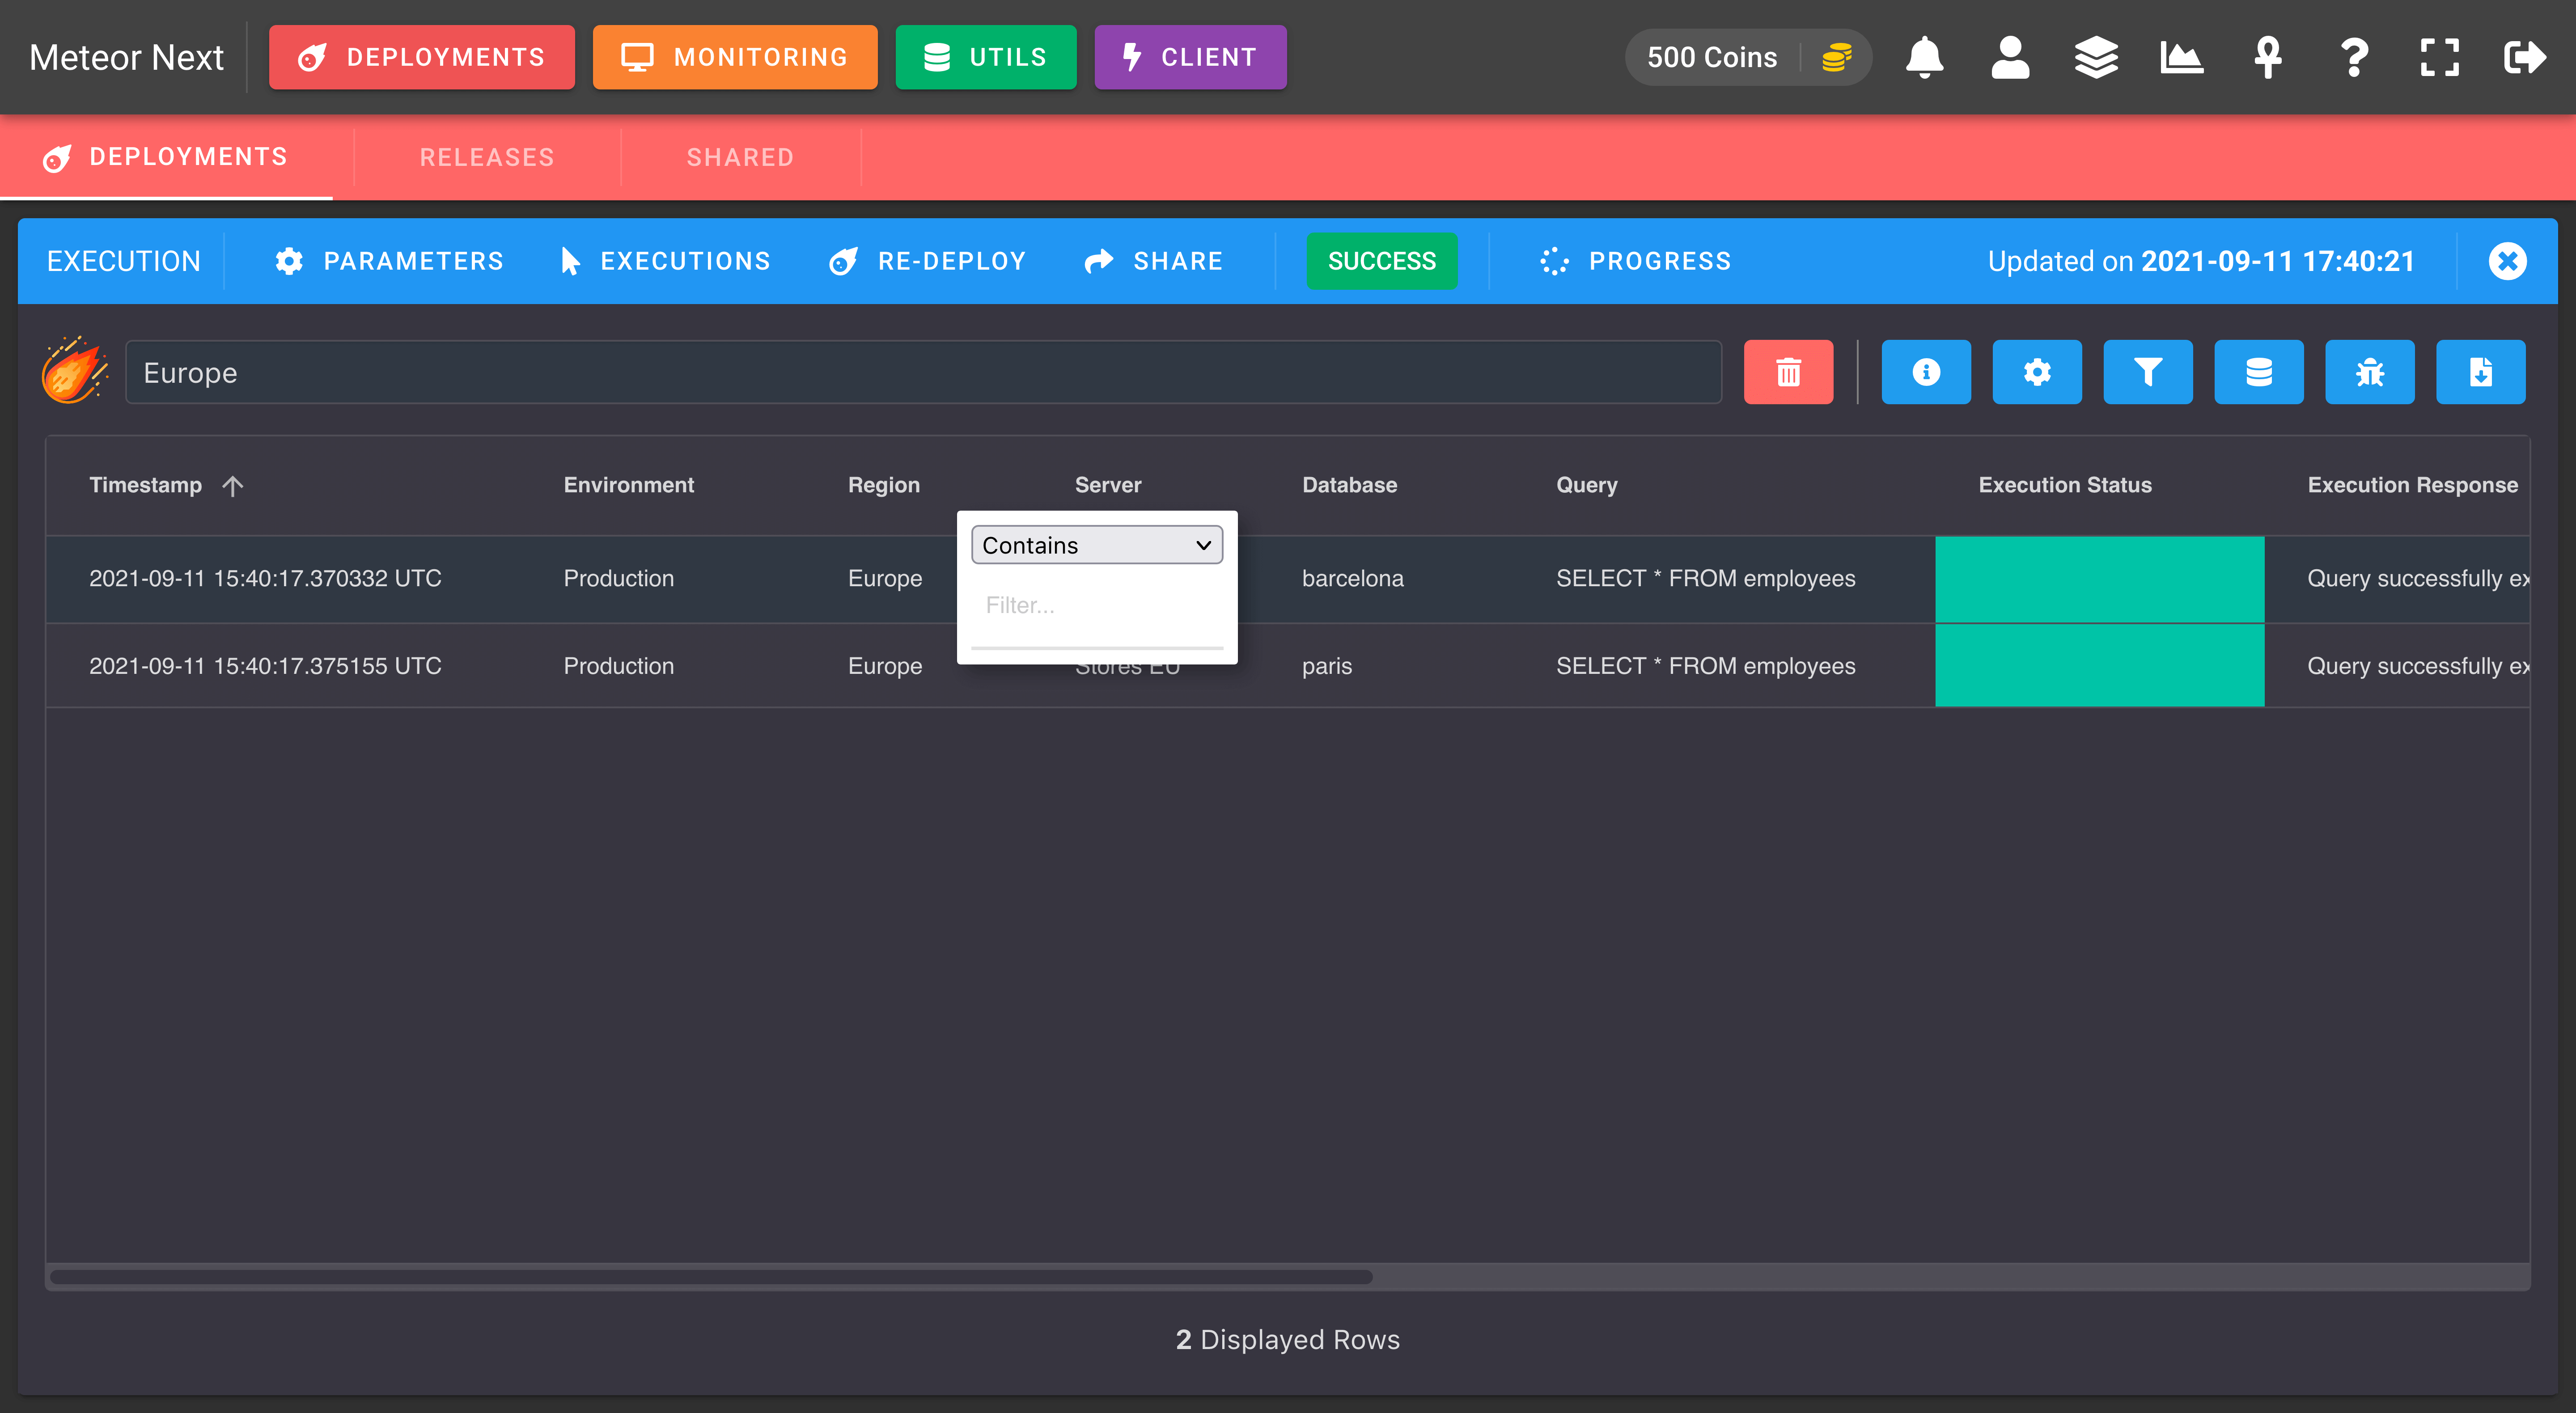Open the MONITORING nav button
Screen dimensions: 2576x1413
[x=735, y=57]
